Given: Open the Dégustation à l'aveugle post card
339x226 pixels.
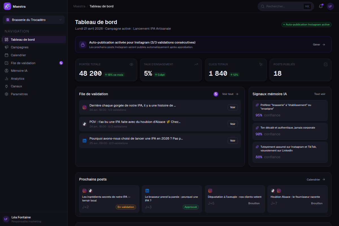Looking at the screenshot, I should 235,199.
